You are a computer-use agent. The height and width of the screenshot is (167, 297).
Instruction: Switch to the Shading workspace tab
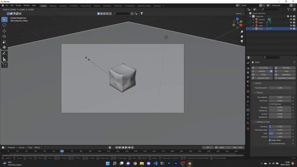pyautogui.click(x=97, y=6)
